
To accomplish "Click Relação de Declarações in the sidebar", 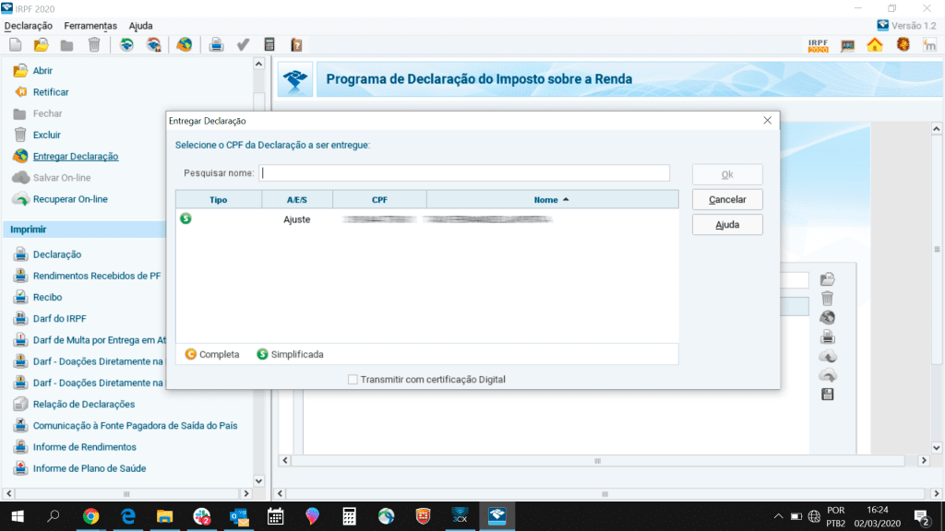I will pyautogui.click(x=84, y=405).
